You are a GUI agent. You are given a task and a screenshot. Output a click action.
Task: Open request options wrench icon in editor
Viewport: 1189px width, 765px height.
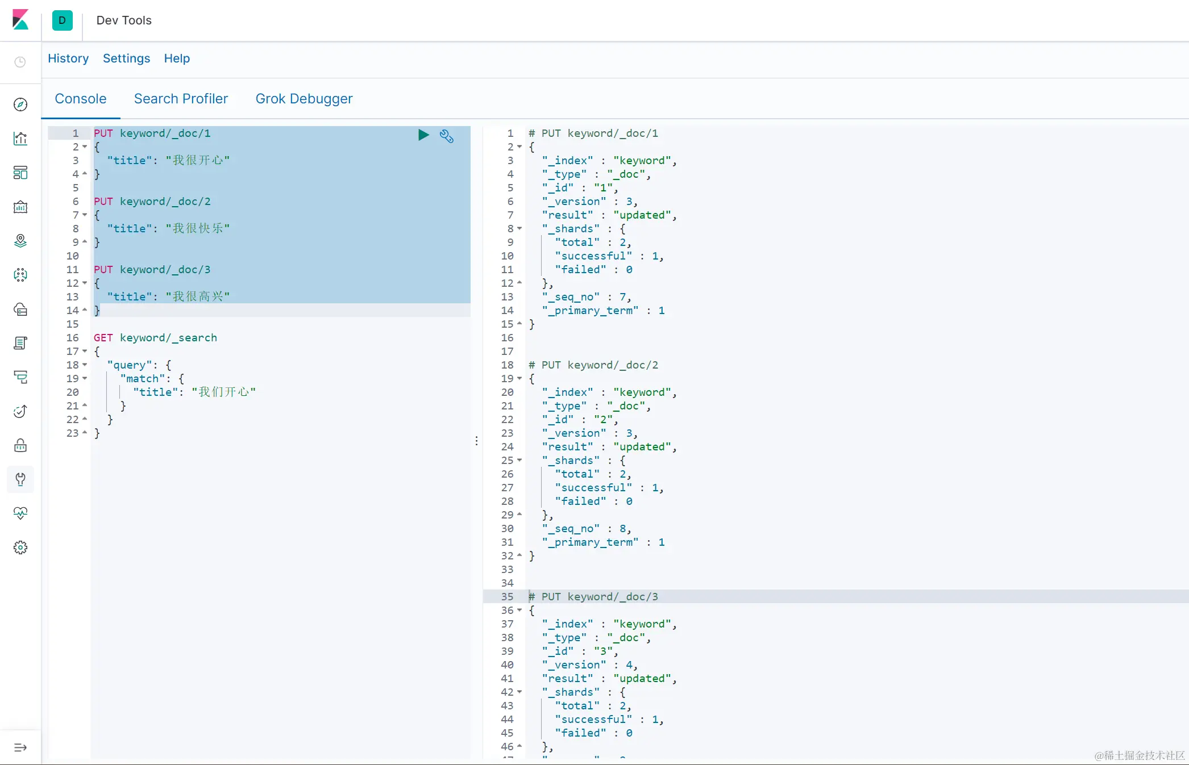447,136
